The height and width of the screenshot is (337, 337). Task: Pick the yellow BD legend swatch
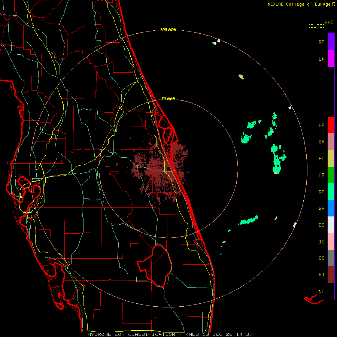[331, 159]
